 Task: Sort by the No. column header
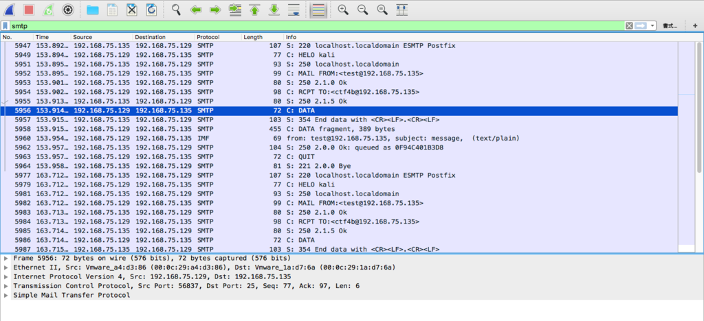click(x=16, y=37)
